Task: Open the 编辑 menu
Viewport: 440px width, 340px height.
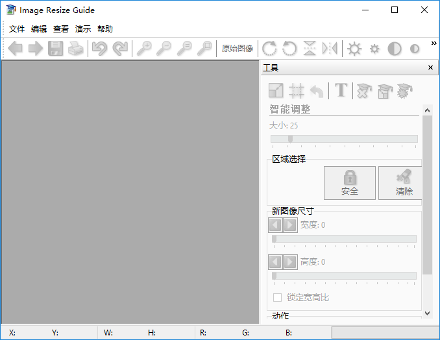Action: 39,29
